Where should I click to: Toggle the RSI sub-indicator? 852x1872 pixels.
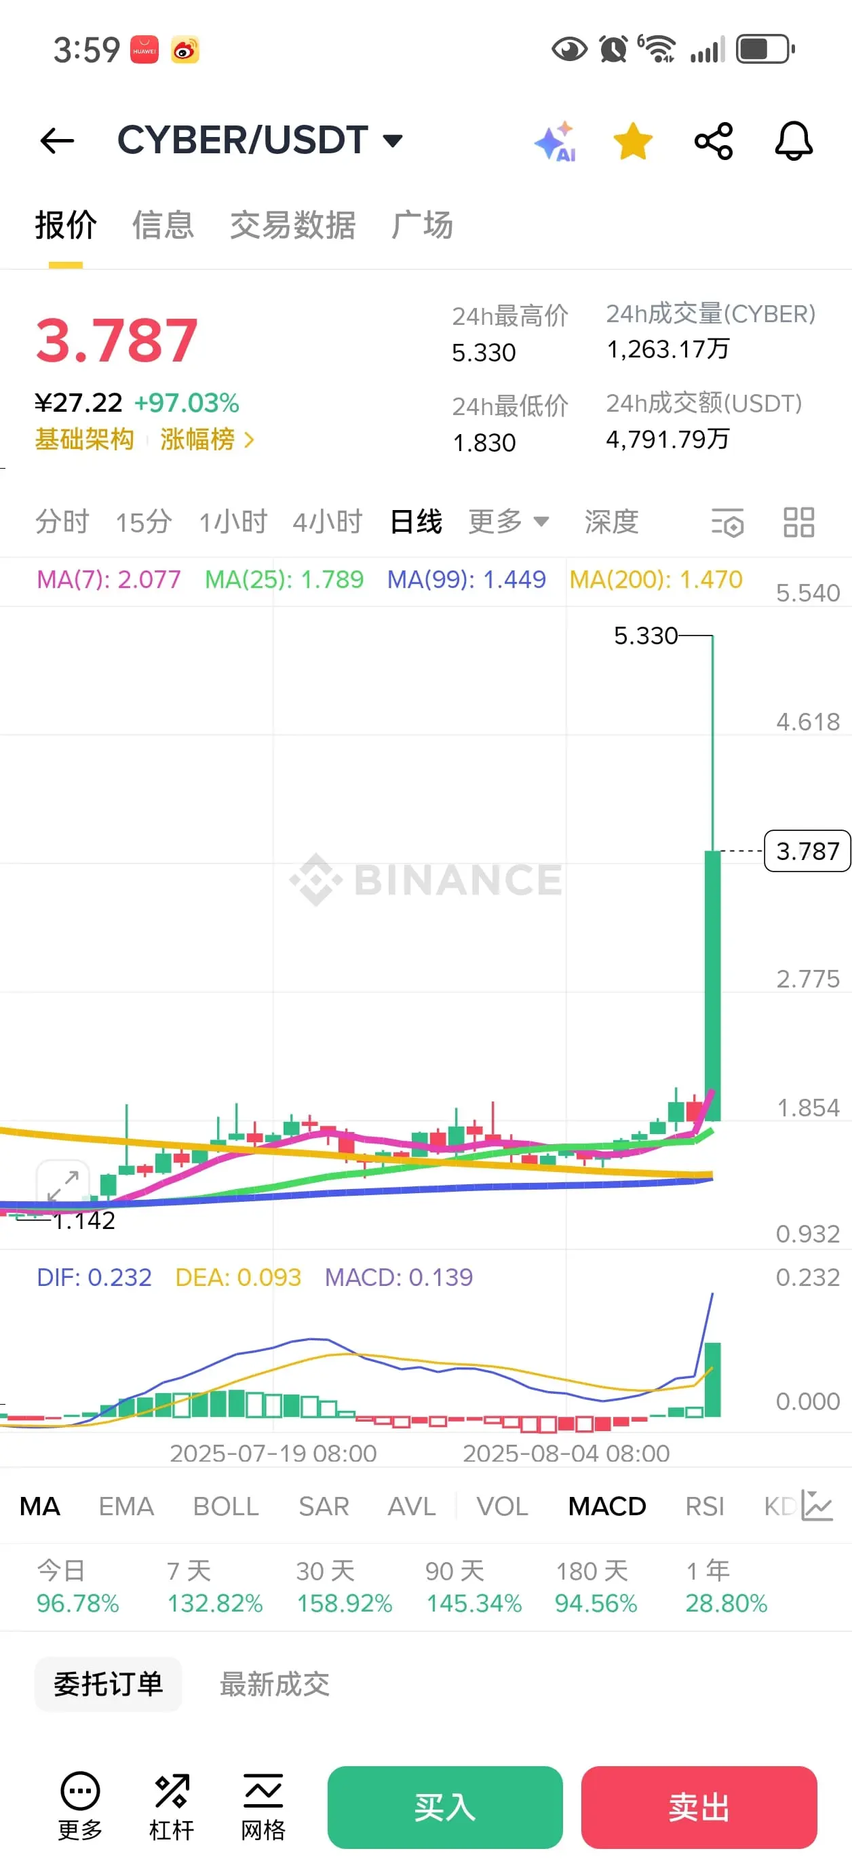[x=704, y=1506]
